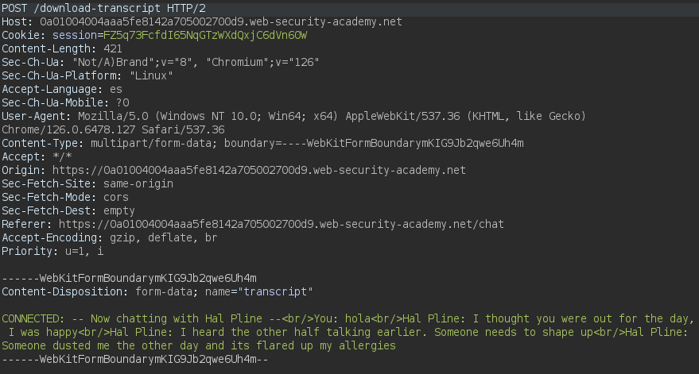699x374 pixels.
Task: Click the Sec-Fetch-Mode cors value
Action: (116, 197)
